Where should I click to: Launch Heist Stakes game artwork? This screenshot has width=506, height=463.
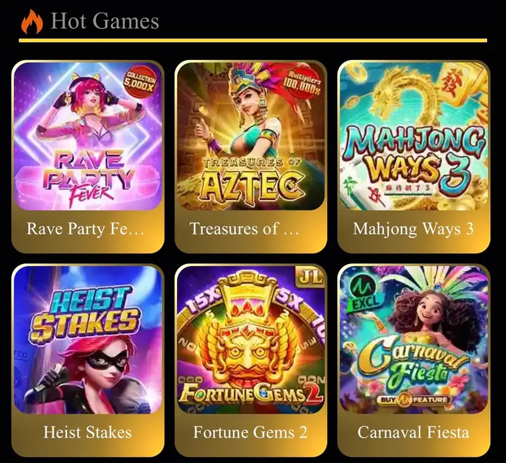coord(87,340)
